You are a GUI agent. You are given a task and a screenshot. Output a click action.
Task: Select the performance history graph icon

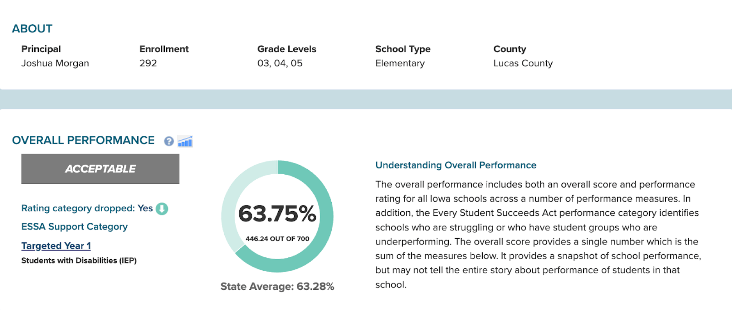pyautogui.click(x=185, y=141)
